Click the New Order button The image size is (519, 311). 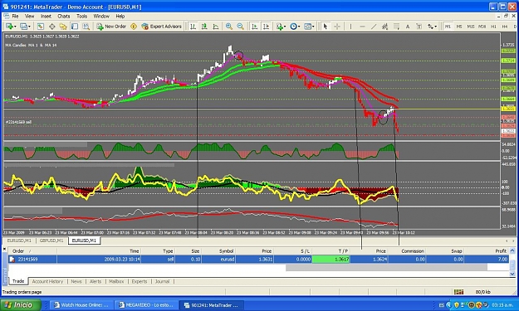click(x=111, y=27)
